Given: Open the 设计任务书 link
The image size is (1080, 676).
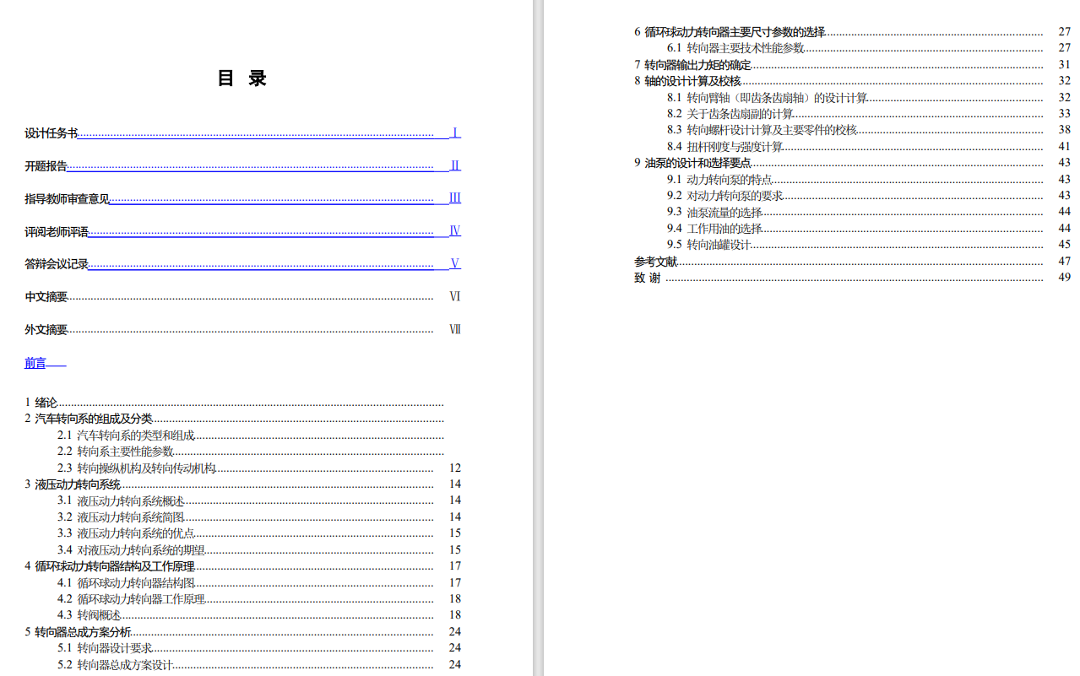Looking at the screenshot, I should point(242,133).
